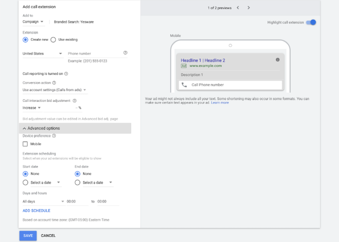Click the Add call extension heading
The height and width of the screenshot is (242, 339).
(39, 7)
